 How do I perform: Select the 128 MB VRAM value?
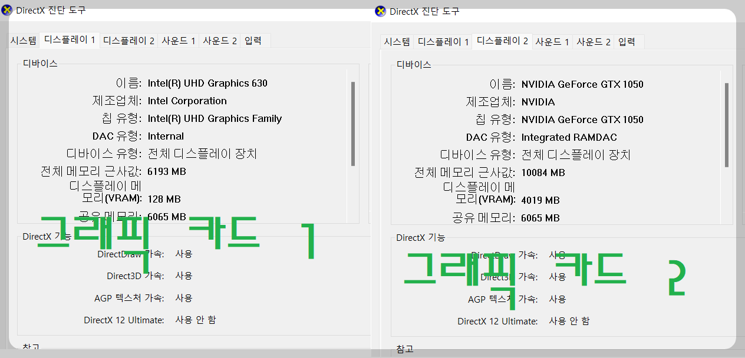(x=164, y=199)
